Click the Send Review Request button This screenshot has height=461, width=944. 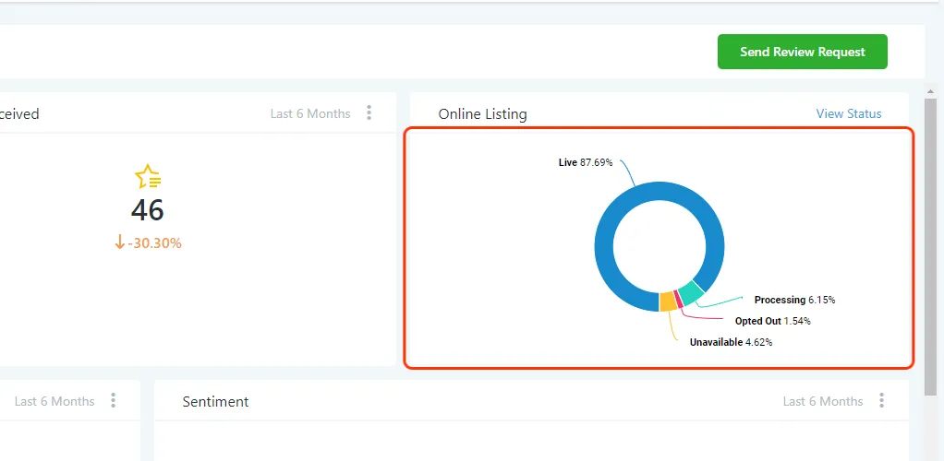coord(802,52)
